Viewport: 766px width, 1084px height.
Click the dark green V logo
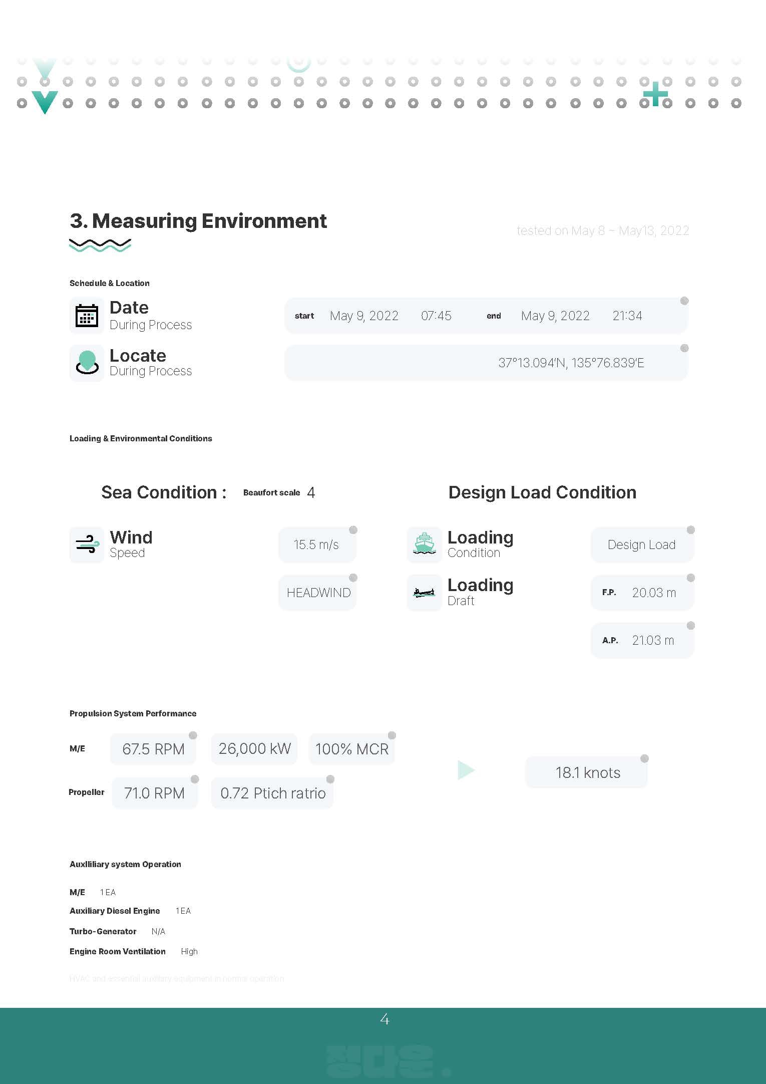tap(45, 102)
